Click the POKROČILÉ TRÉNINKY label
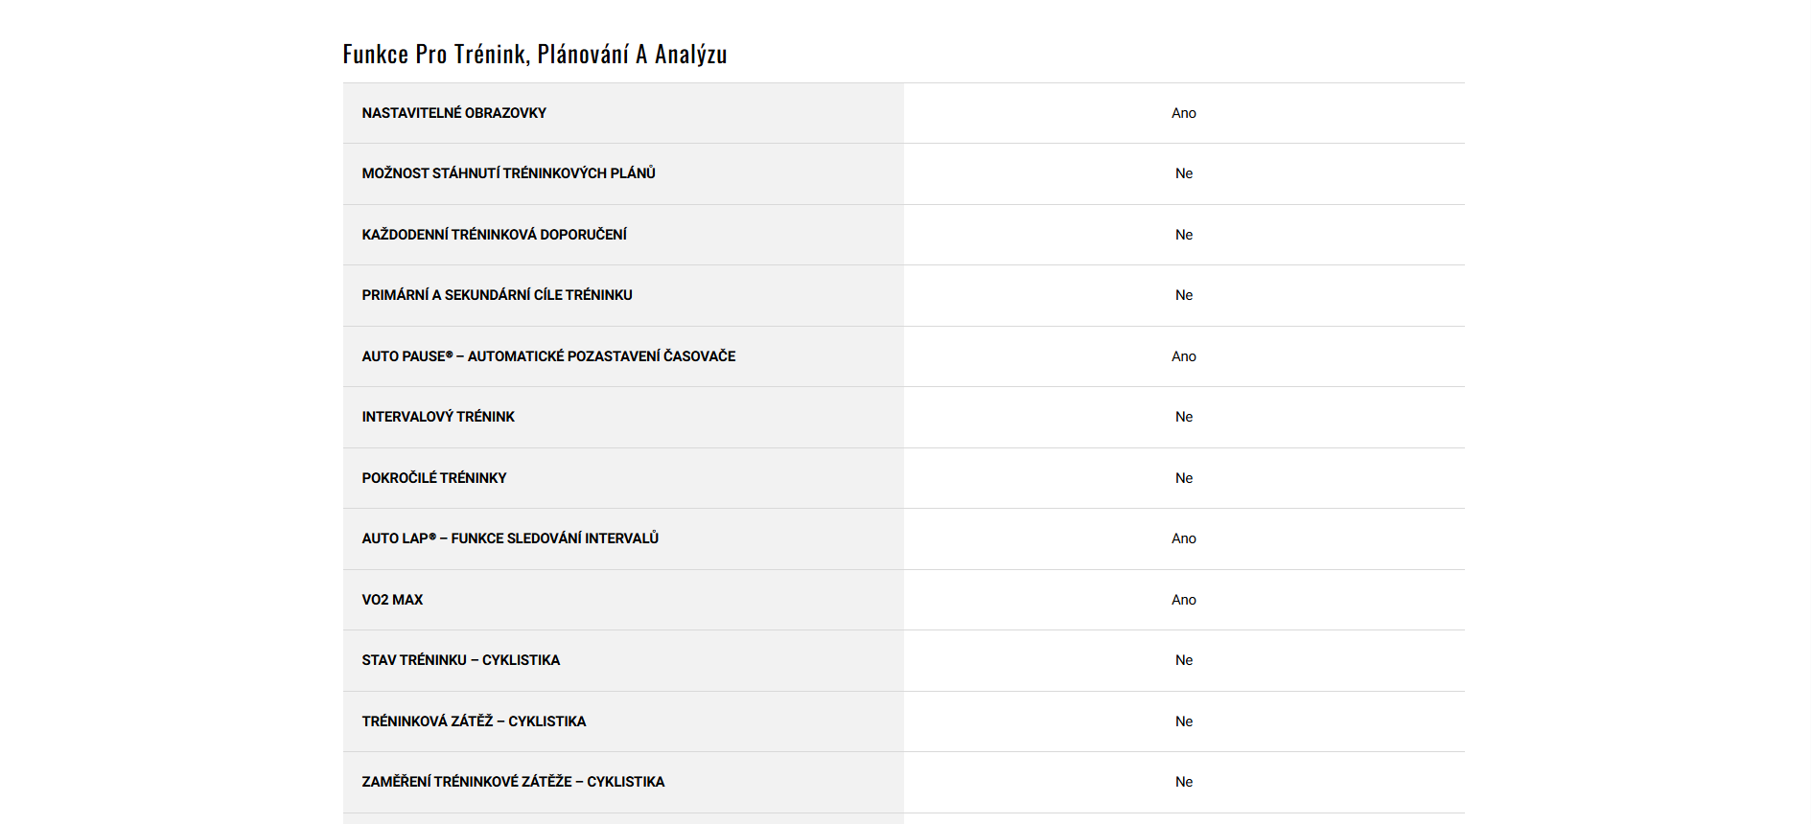This screenshot has width=1811, height=824. [433, 478]
